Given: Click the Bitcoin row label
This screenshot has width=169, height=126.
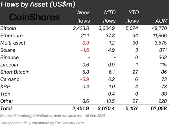Looking at the screenshot, I should coord(8,28).
